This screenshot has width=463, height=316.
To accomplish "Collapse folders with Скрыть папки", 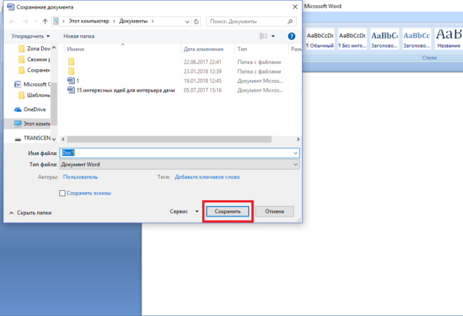I will pyautogui.click(x=30, y=213).
